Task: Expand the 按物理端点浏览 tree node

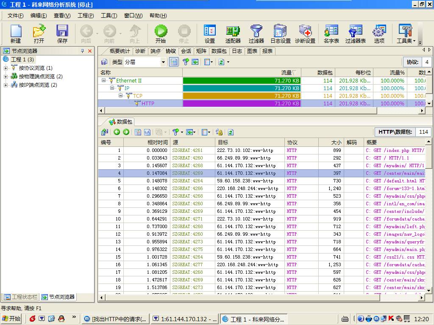Action: [x=6, y=77]
